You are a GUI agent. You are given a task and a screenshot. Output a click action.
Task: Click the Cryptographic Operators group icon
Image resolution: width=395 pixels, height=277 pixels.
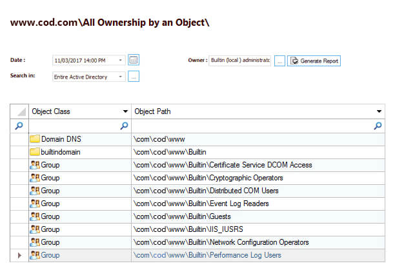click(35, 178)
